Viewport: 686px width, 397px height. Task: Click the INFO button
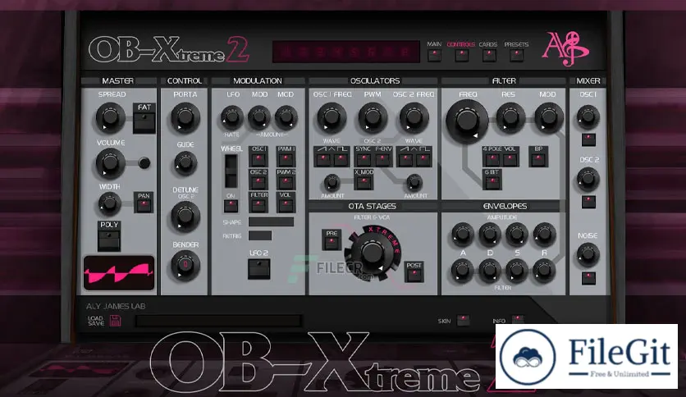click(x=518, y=320)
